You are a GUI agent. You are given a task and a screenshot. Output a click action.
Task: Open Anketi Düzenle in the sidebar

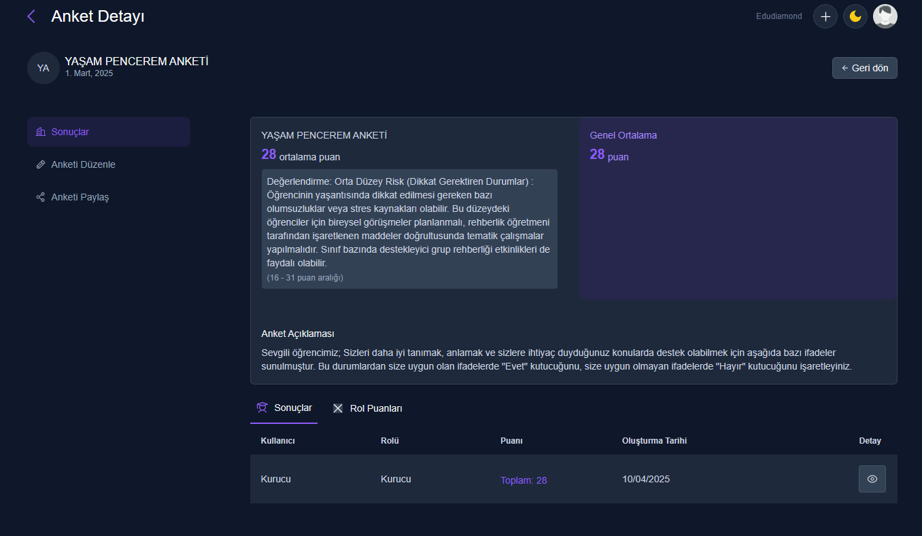point(109,164)
